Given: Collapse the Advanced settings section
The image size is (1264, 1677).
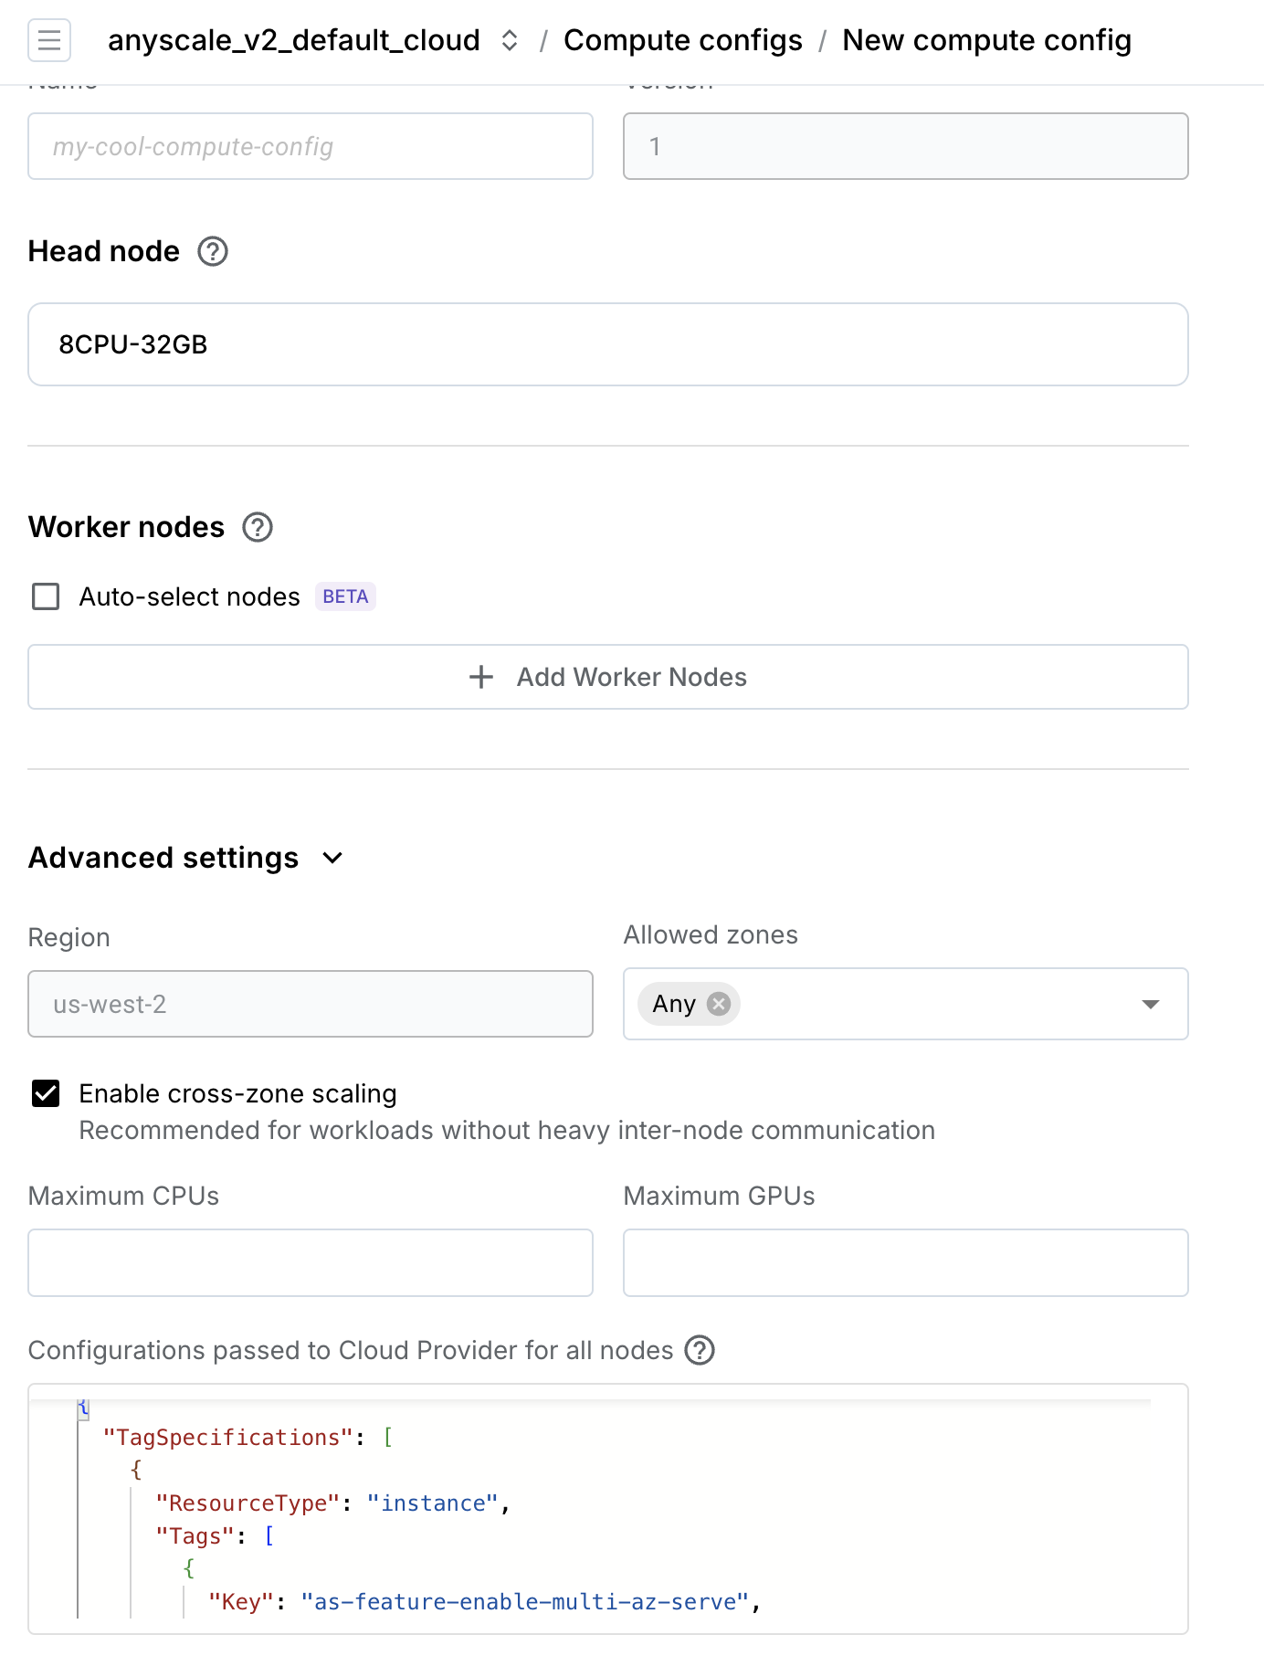Looking at the screenshot, I should [332, 858].
